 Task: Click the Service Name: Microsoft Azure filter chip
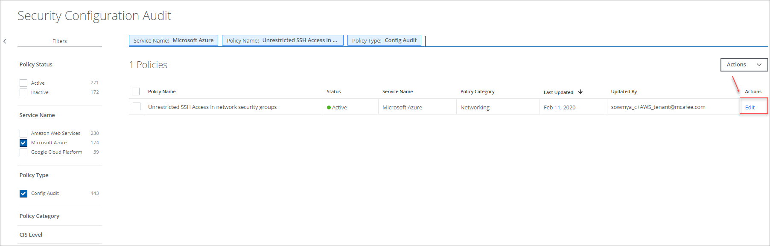click(x=173, y=40)
